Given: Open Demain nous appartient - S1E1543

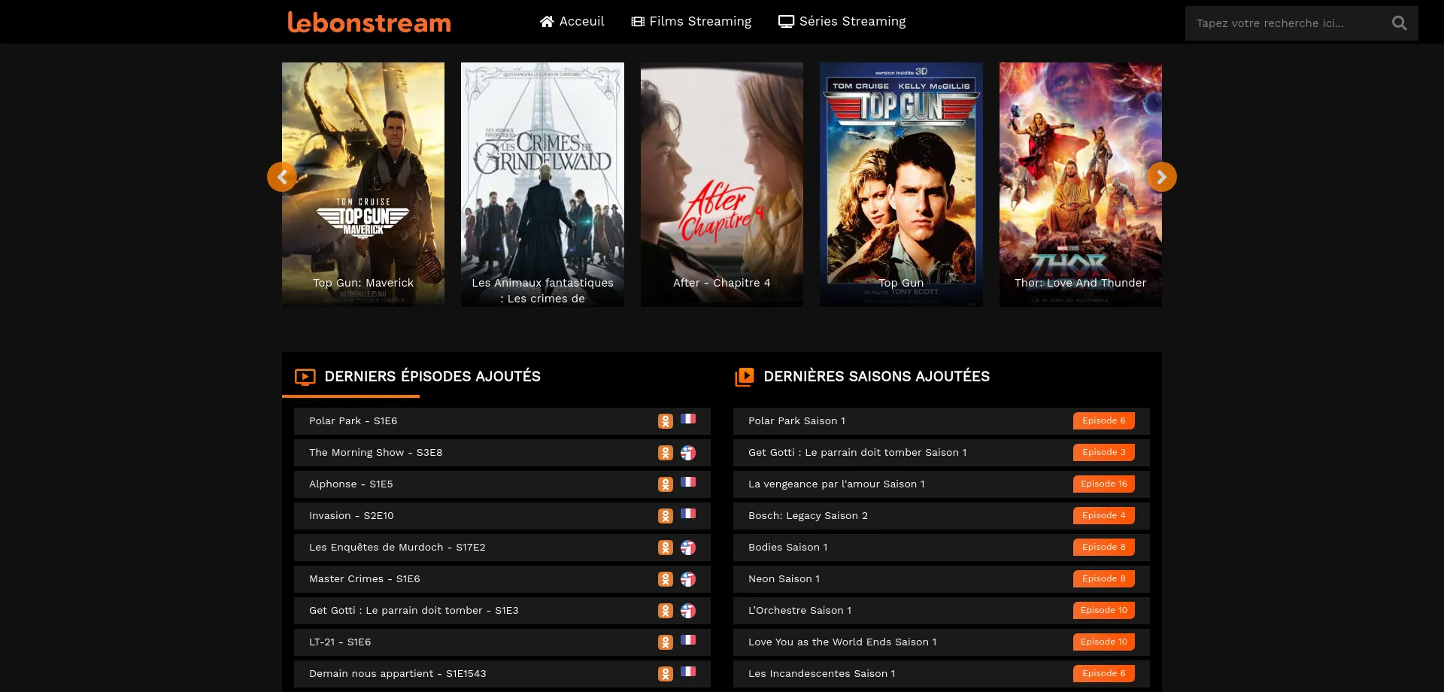Looking at the screenshot, I should pyautogui.click(x=502, y=674).
